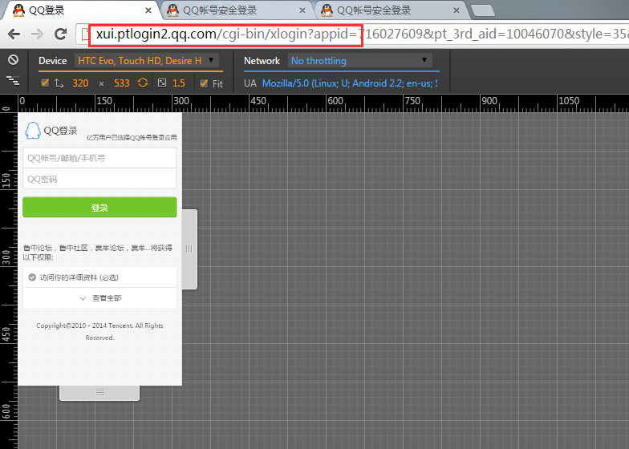Click the reset emulation (no-entry) icon
Viewport: 629px width, 449px height.
[13, 60]
